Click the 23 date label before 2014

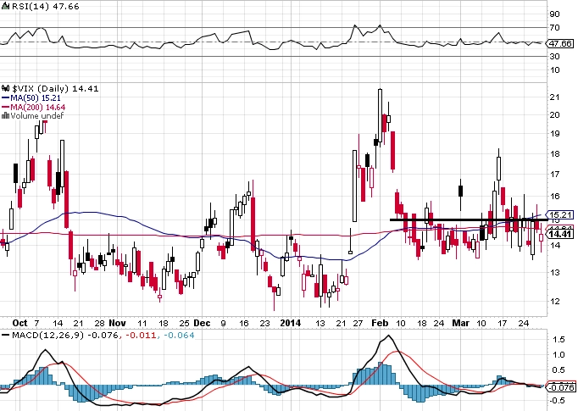(x=264, y=323)
